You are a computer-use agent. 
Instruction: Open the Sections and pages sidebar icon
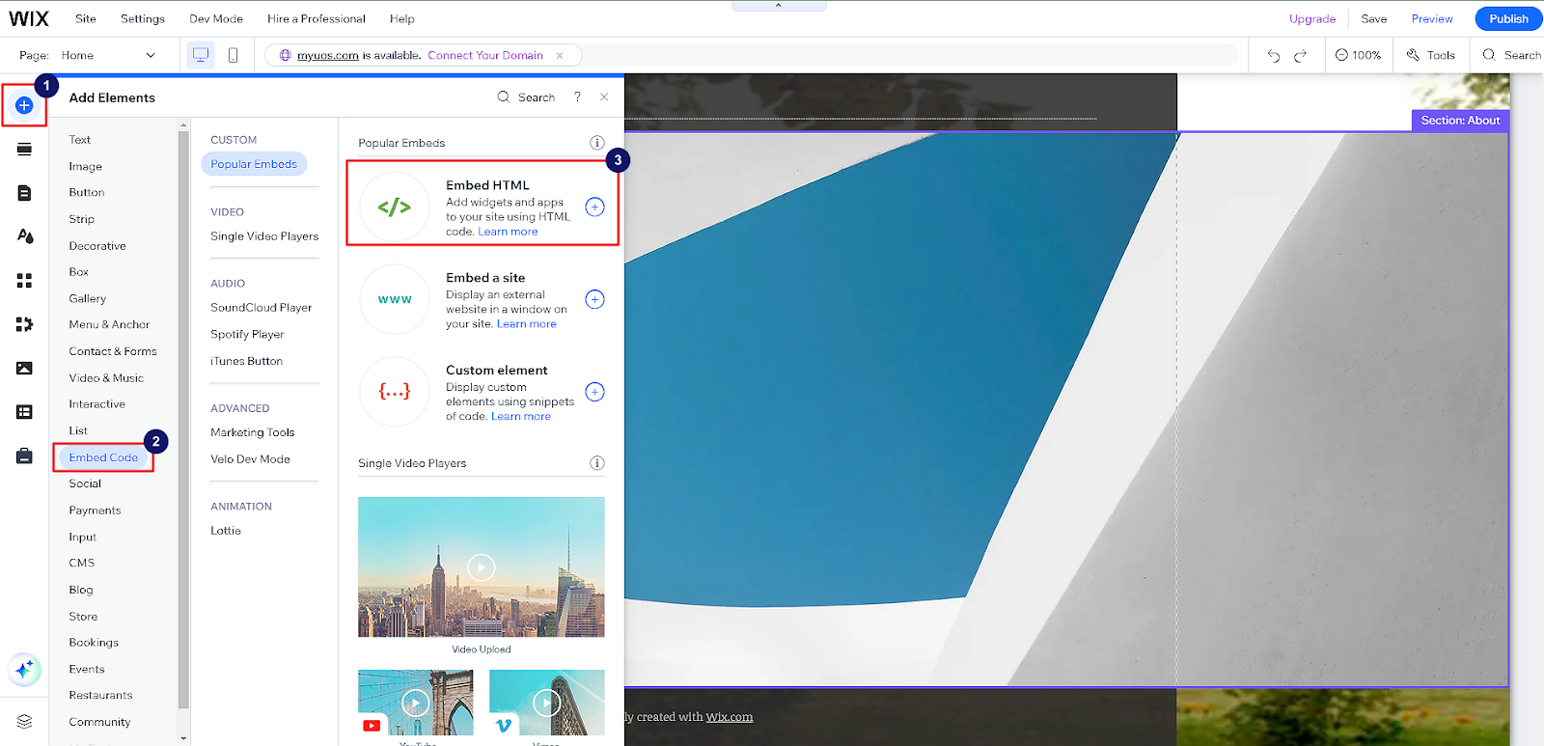(x=24, y=149)
